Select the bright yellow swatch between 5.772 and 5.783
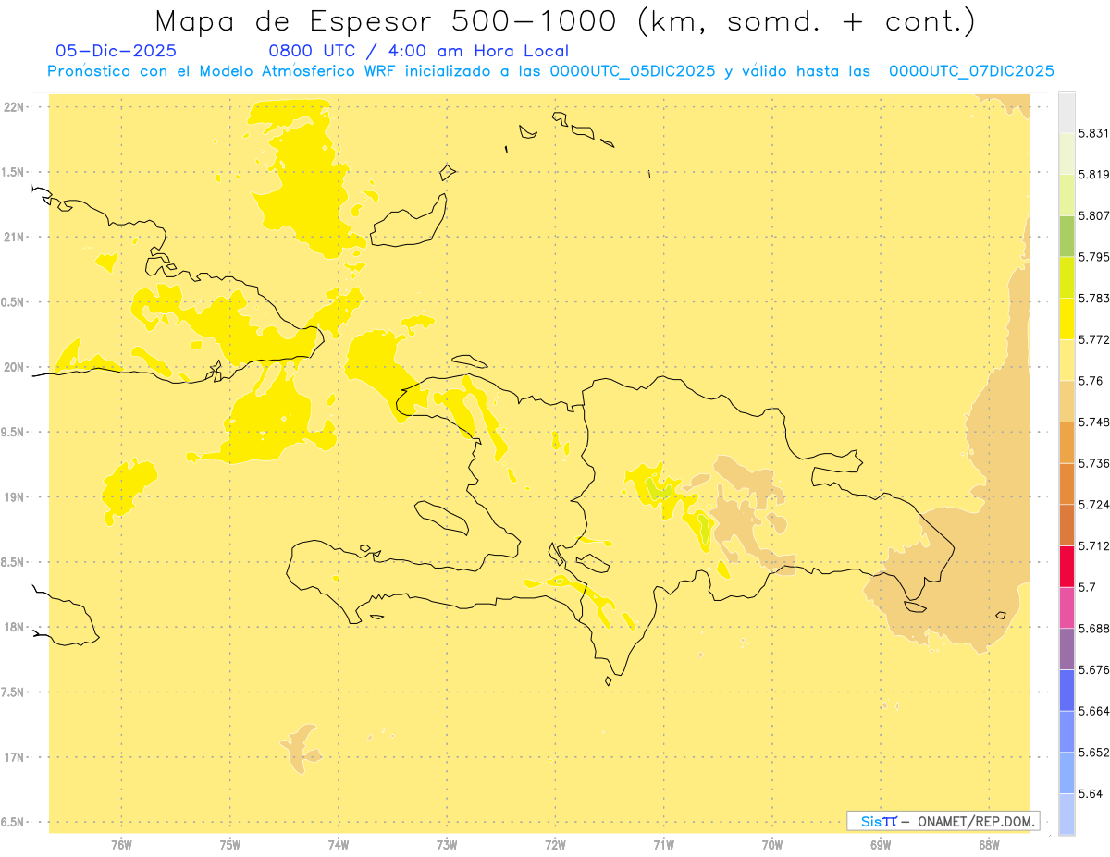Image resolution: width=1110 pixels, height=857 pixels. [1067, 318]
